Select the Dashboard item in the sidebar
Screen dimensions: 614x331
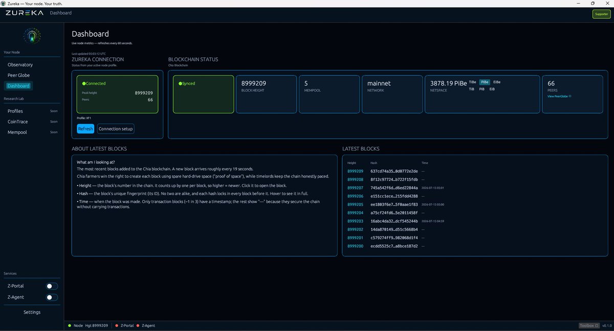coord(18,86)
